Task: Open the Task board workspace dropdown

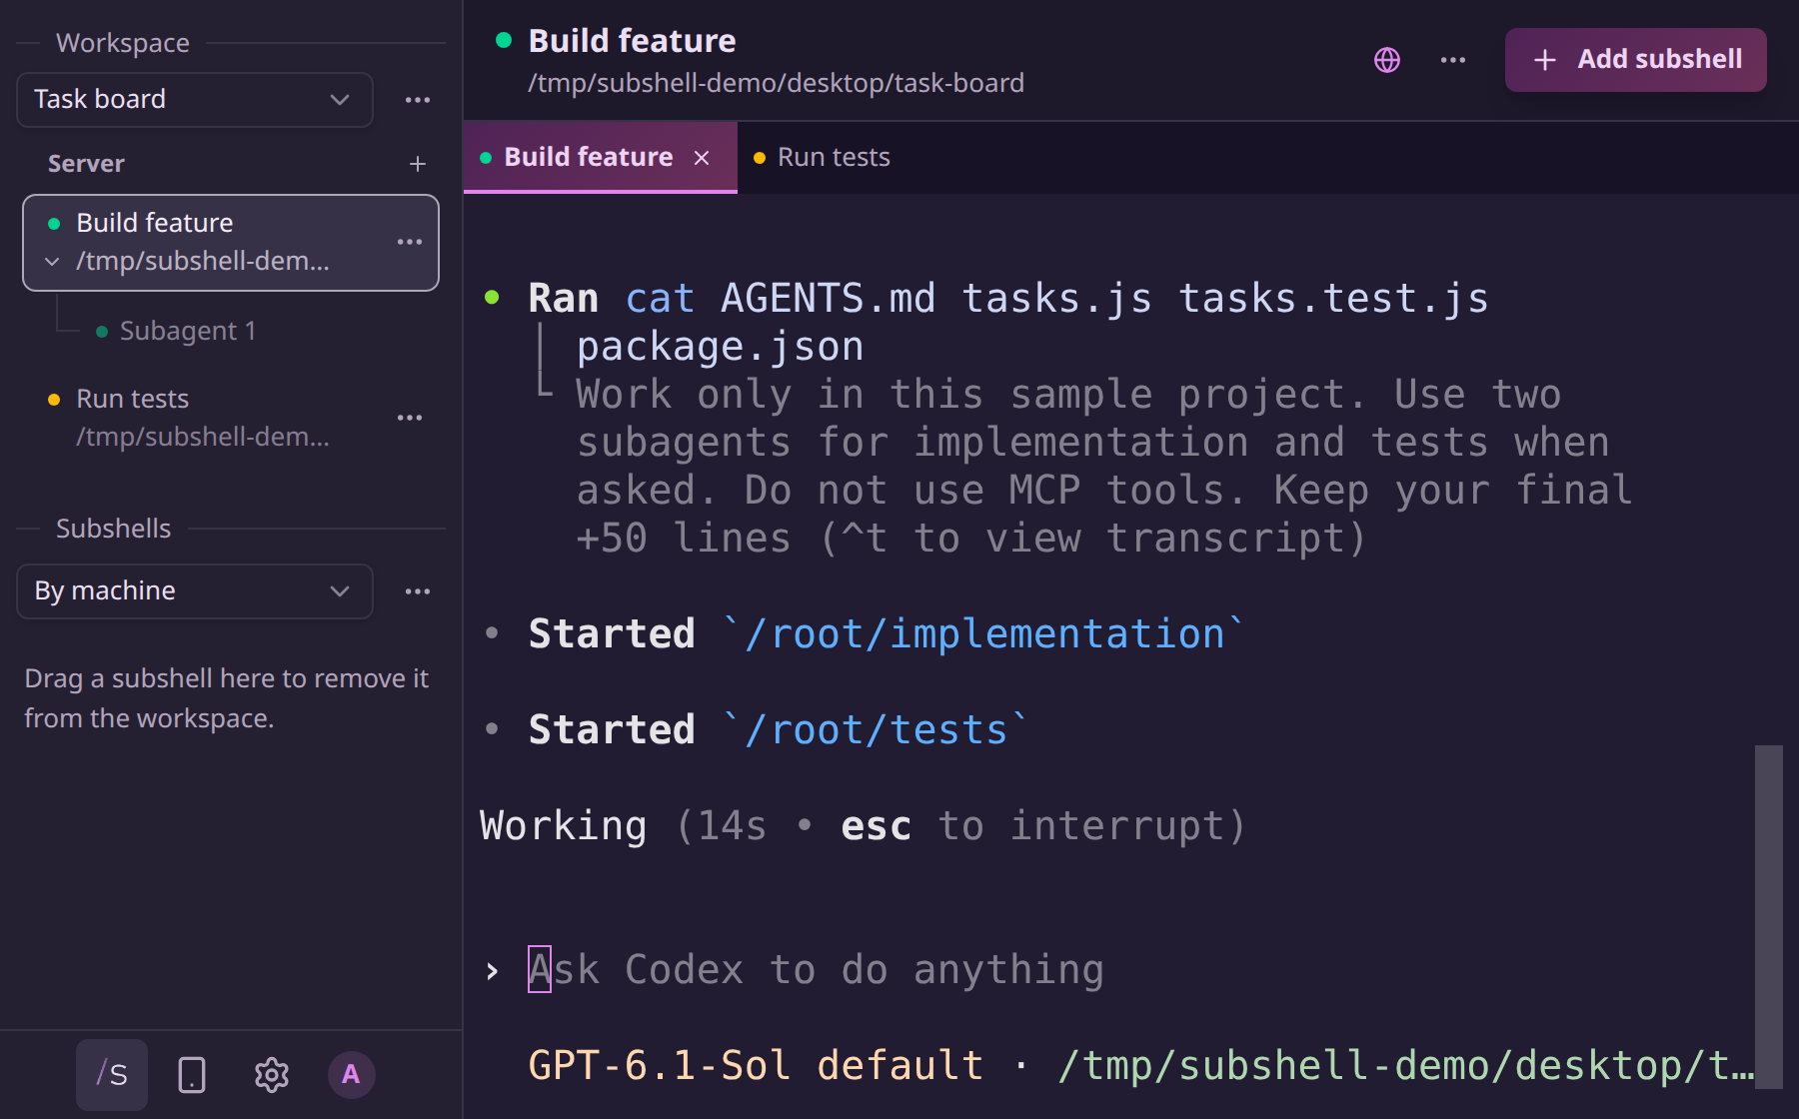Action: coord(195,99)
